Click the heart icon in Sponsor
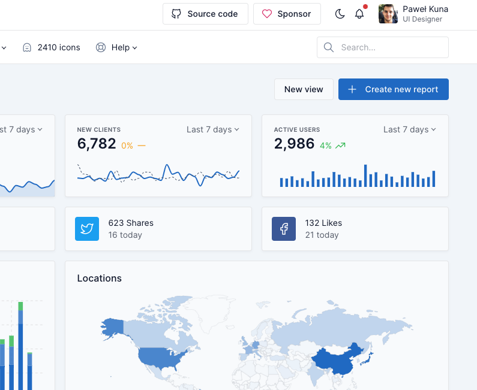 tap(267, 14)
